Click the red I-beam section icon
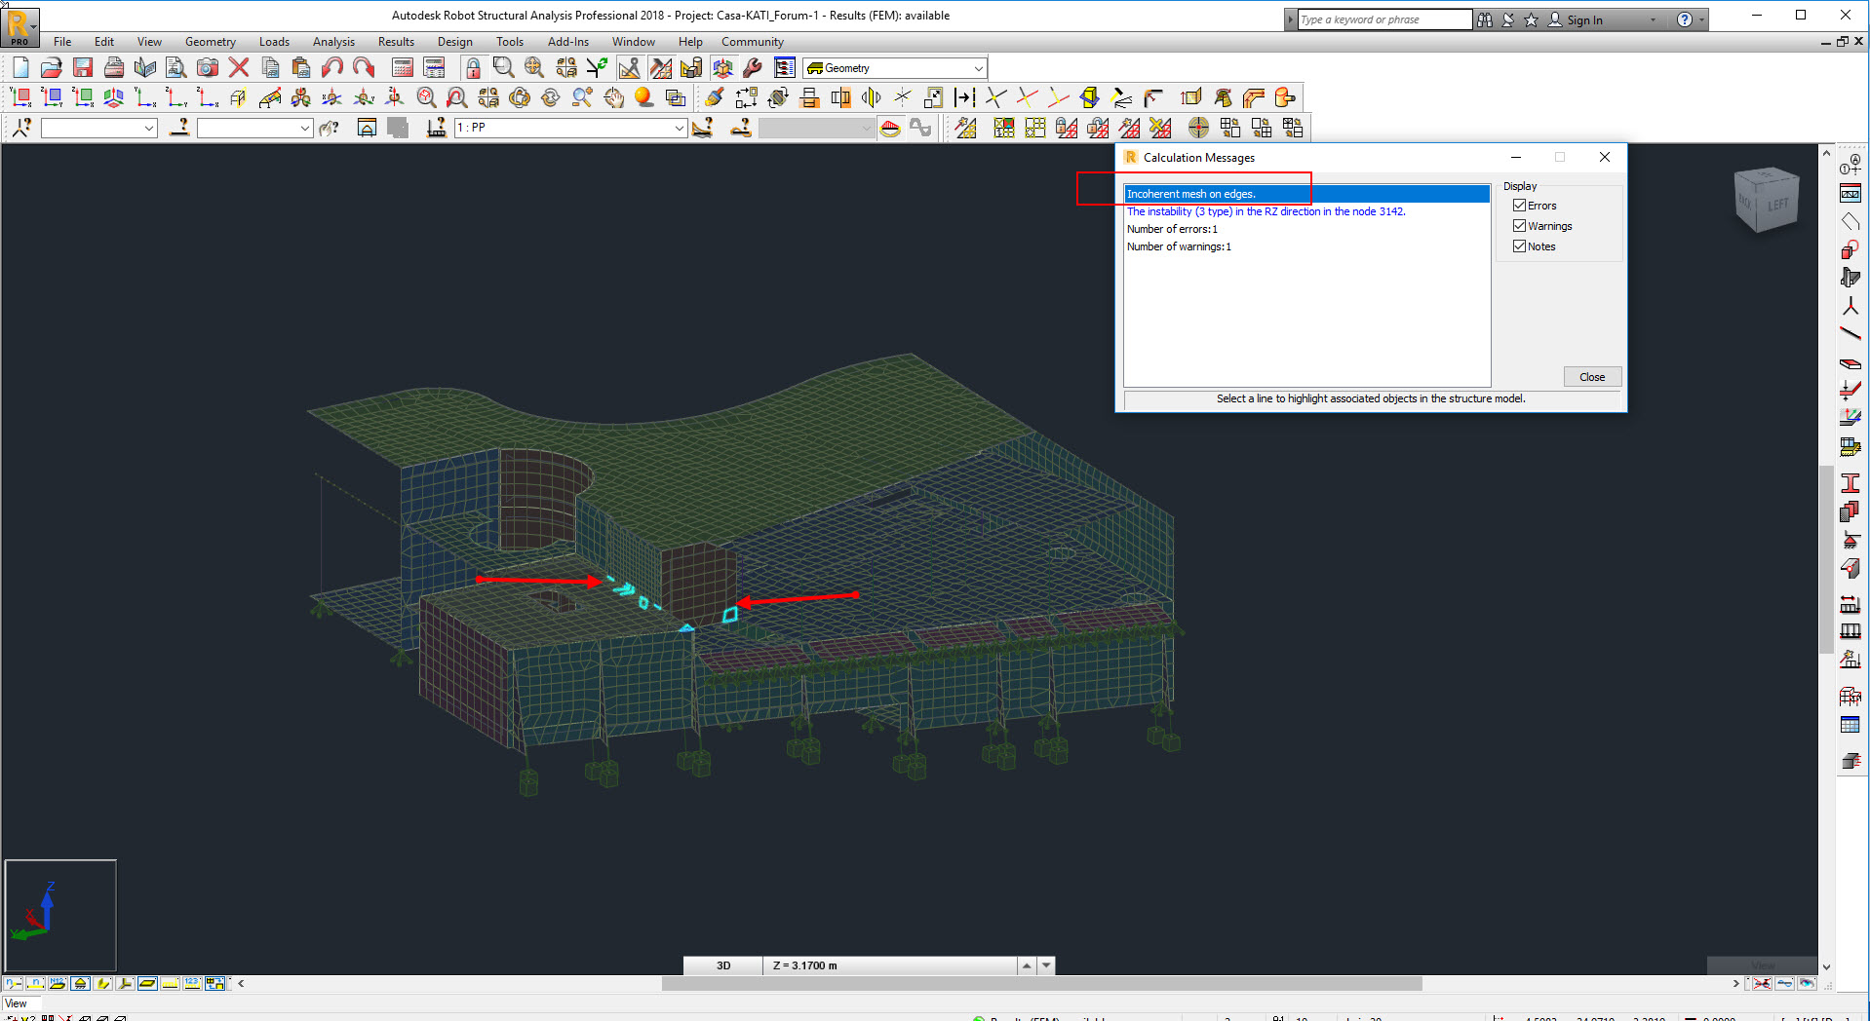This screenshot has height=1021, width=1870. click(x=1850, y=483)
